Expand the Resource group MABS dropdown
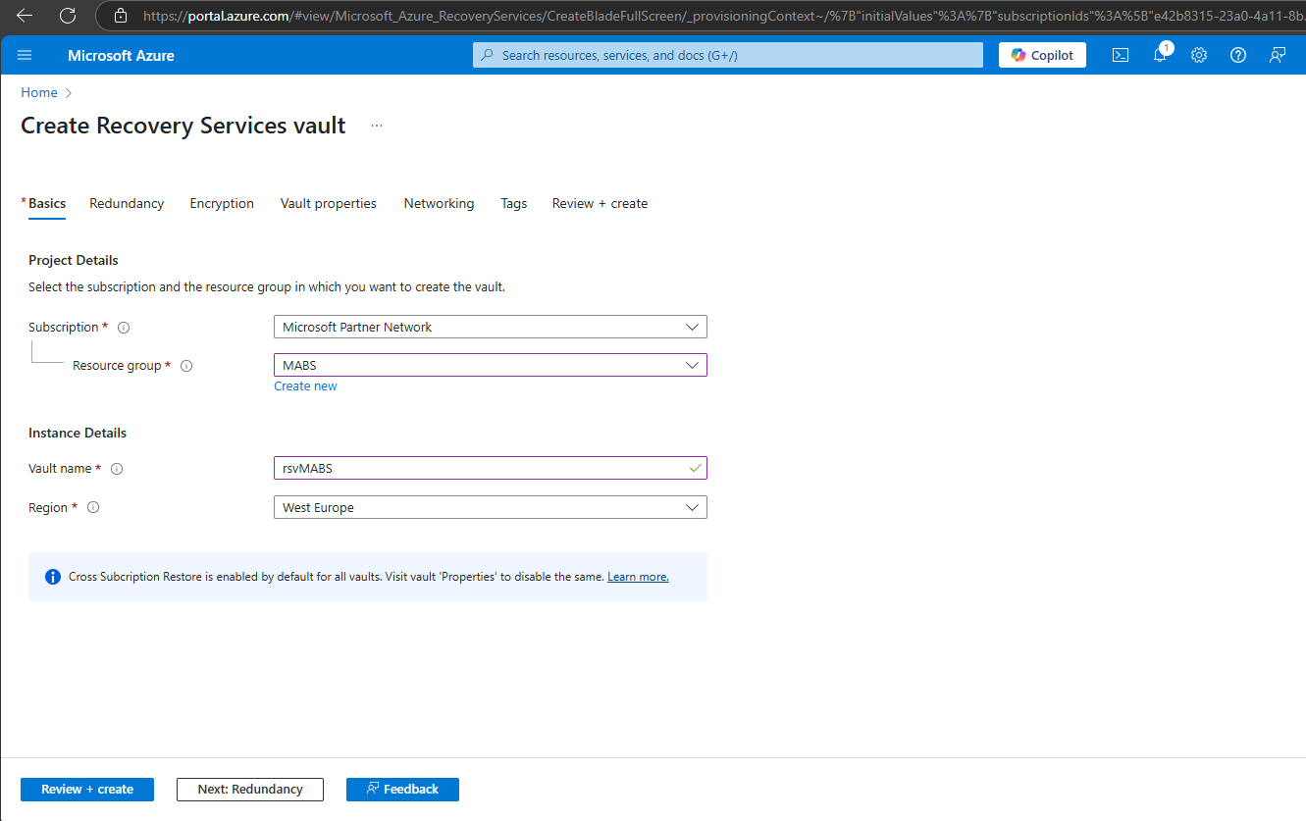 coord(491,365)
